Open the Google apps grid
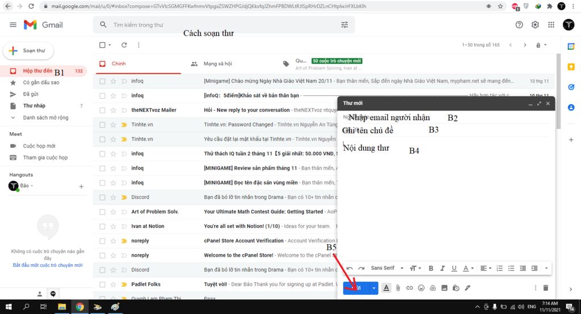Screen dimensions: 581x314 click(x=551, y=25)
